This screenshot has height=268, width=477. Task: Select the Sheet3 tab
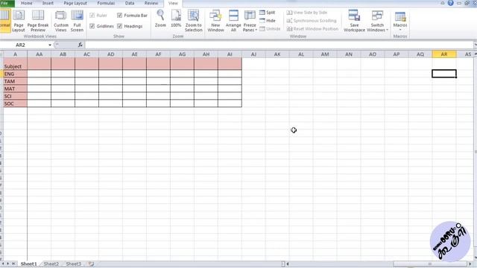pyautogui.click(x=74, y=264)
